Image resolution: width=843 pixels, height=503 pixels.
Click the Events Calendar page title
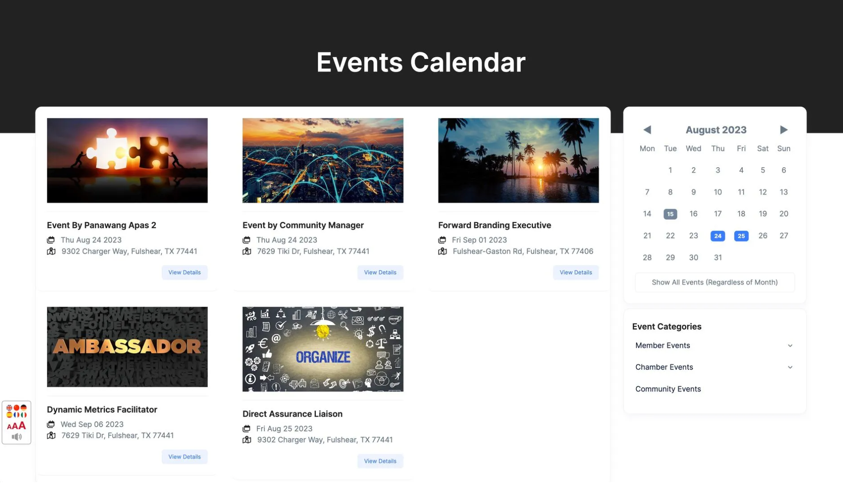pyautogui.click(x=421, y=62)
